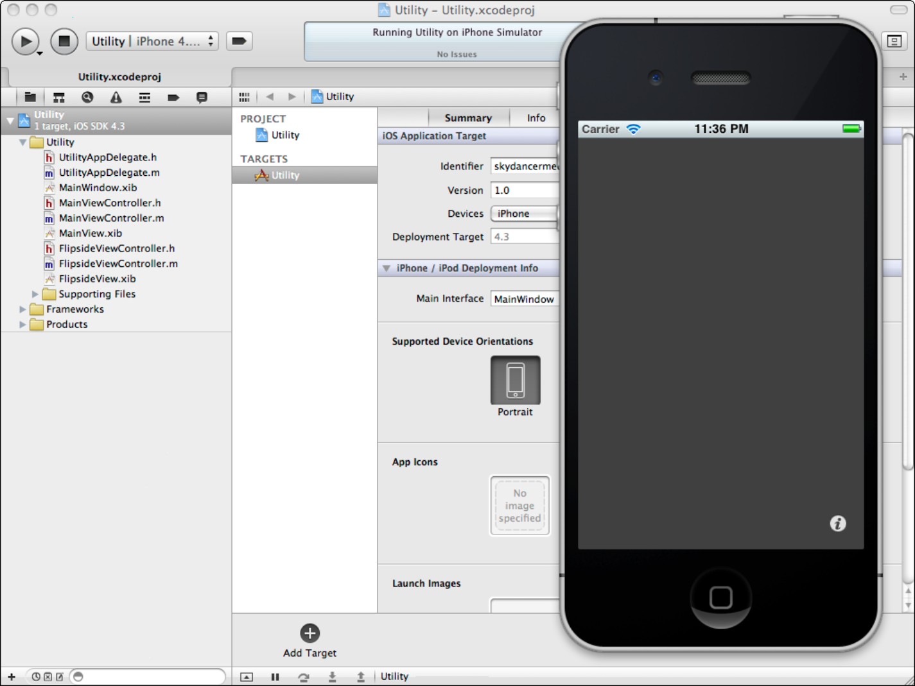Screen dimensions: 915x686
Task: Open the Organizer window button
Action: pos(894,41)
